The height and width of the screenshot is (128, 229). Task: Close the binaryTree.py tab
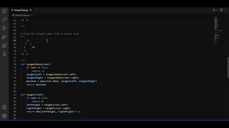(30, 10)
